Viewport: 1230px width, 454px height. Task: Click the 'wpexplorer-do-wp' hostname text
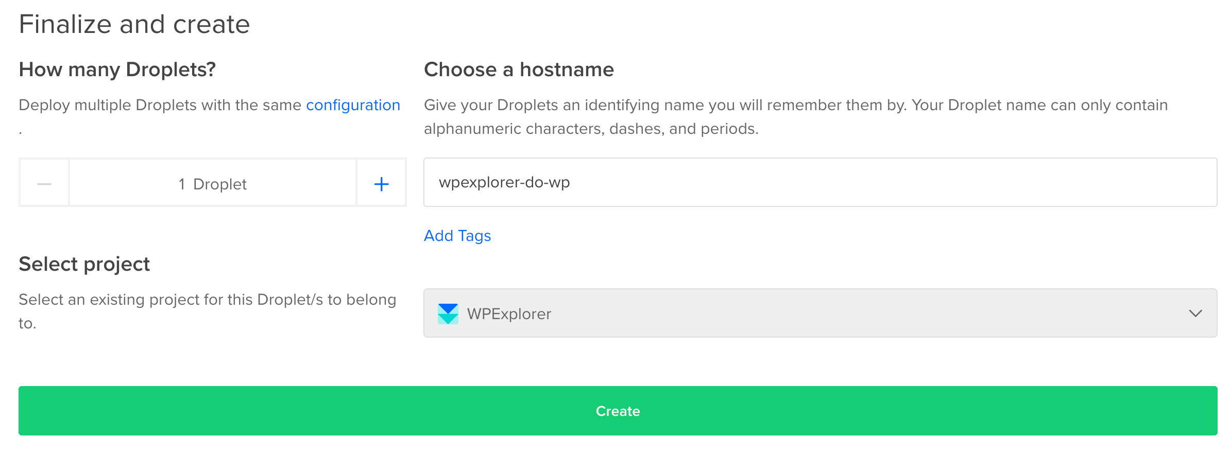pyautogui.click(x=504, y=183)
